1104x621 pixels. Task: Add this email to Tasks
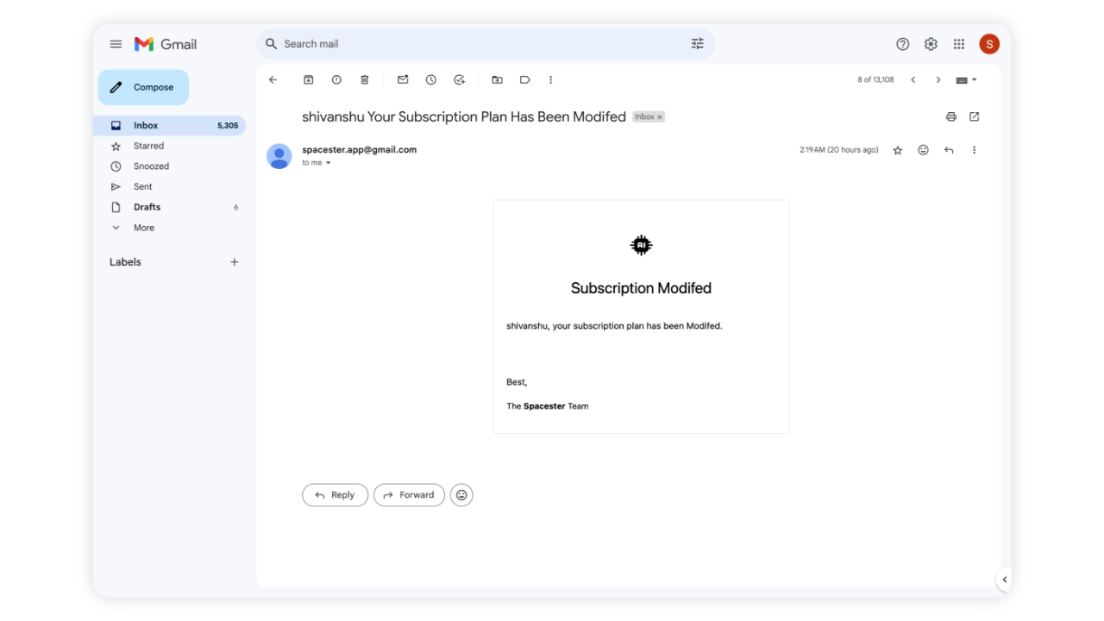click(x=459, y=79)
